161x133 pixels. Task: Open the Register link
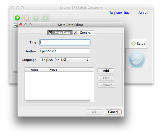point(116,13)
